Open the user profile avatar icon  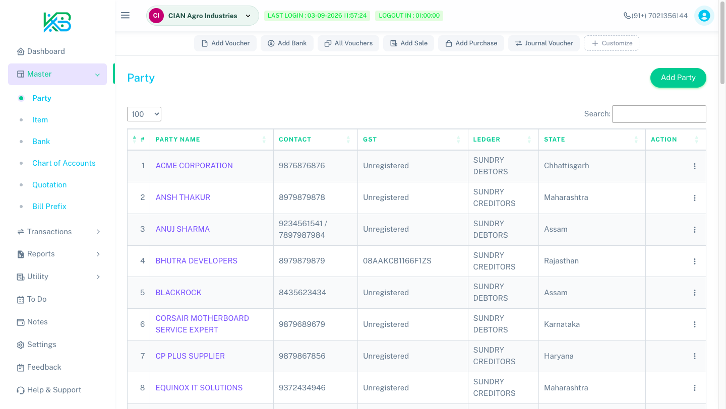click(x=704, y=16)
